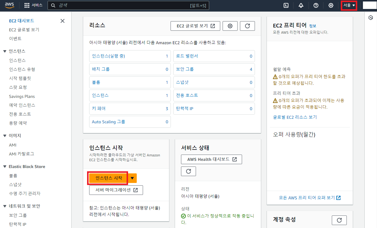Open the 키 페어 resource link
The height and width of the screenshot is (228, 377).
tap(99, 109)
